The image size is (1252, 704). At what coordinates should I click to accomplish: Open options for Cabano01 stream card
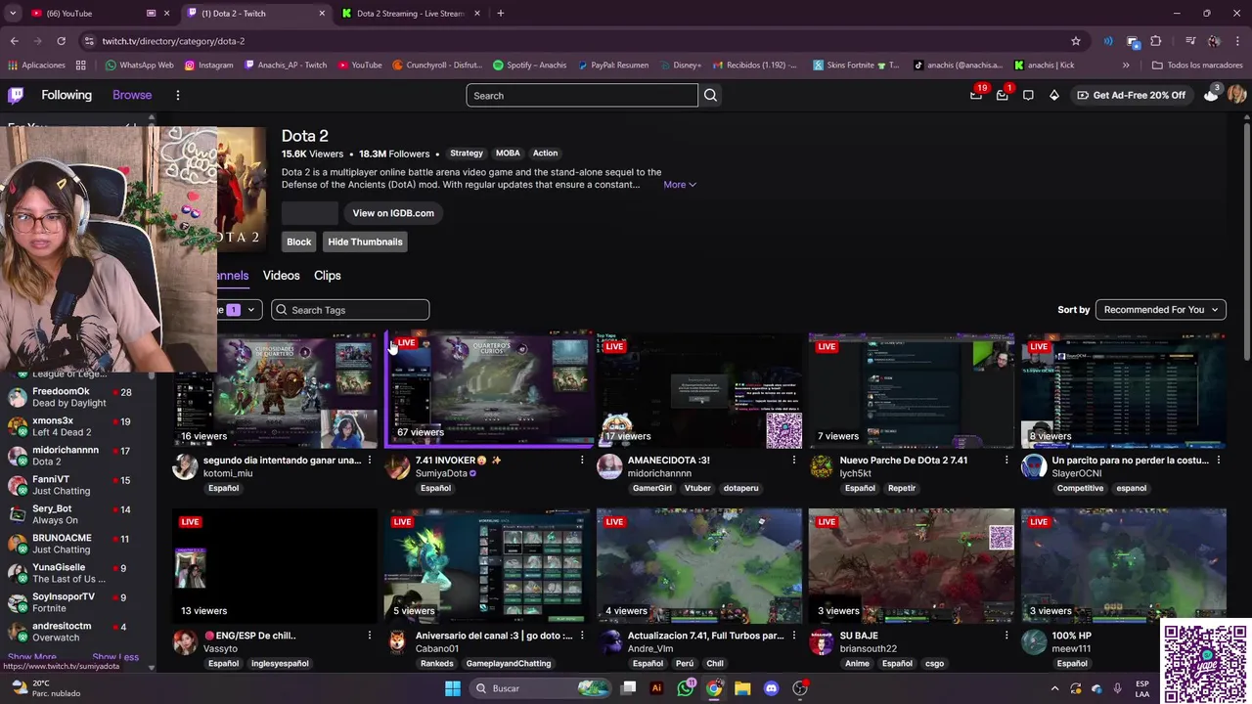(582, 636)
